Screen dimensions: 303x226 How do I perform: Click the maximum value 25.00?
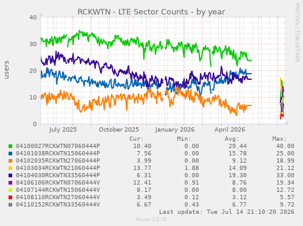285,154
